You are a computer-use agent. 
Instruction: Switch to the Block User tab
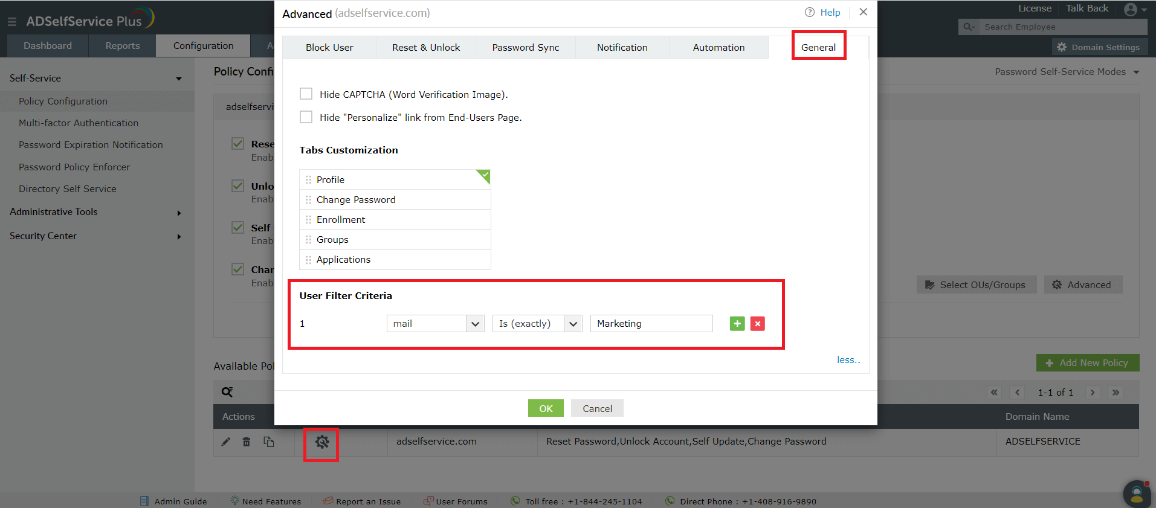pyautogui.click(x=329, y=48)
